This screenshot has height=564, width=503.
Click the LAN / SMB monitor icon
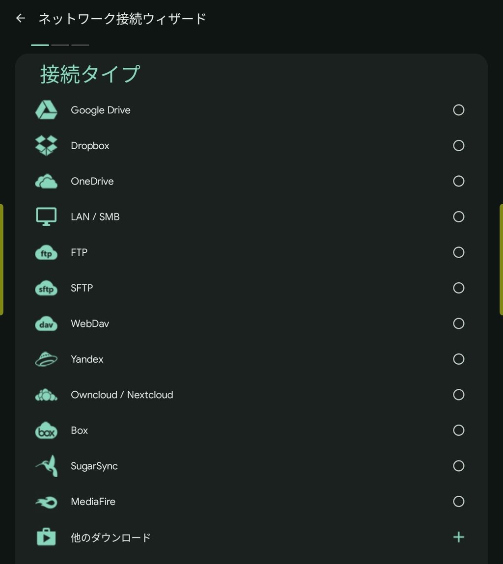pyautogui.click(x=46, y=217)
